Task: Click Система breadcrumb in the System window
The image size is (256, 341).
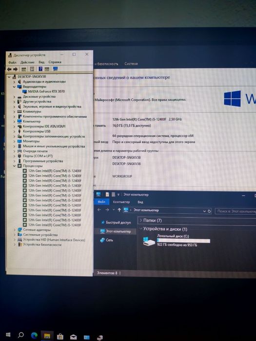Action: click(131, 64)
